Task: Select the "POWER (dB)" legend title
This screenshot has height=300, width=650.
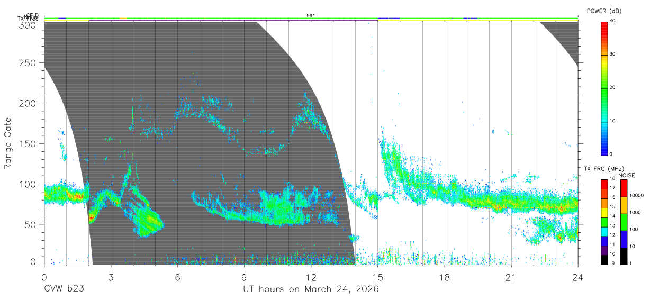Action: [604, 11]
